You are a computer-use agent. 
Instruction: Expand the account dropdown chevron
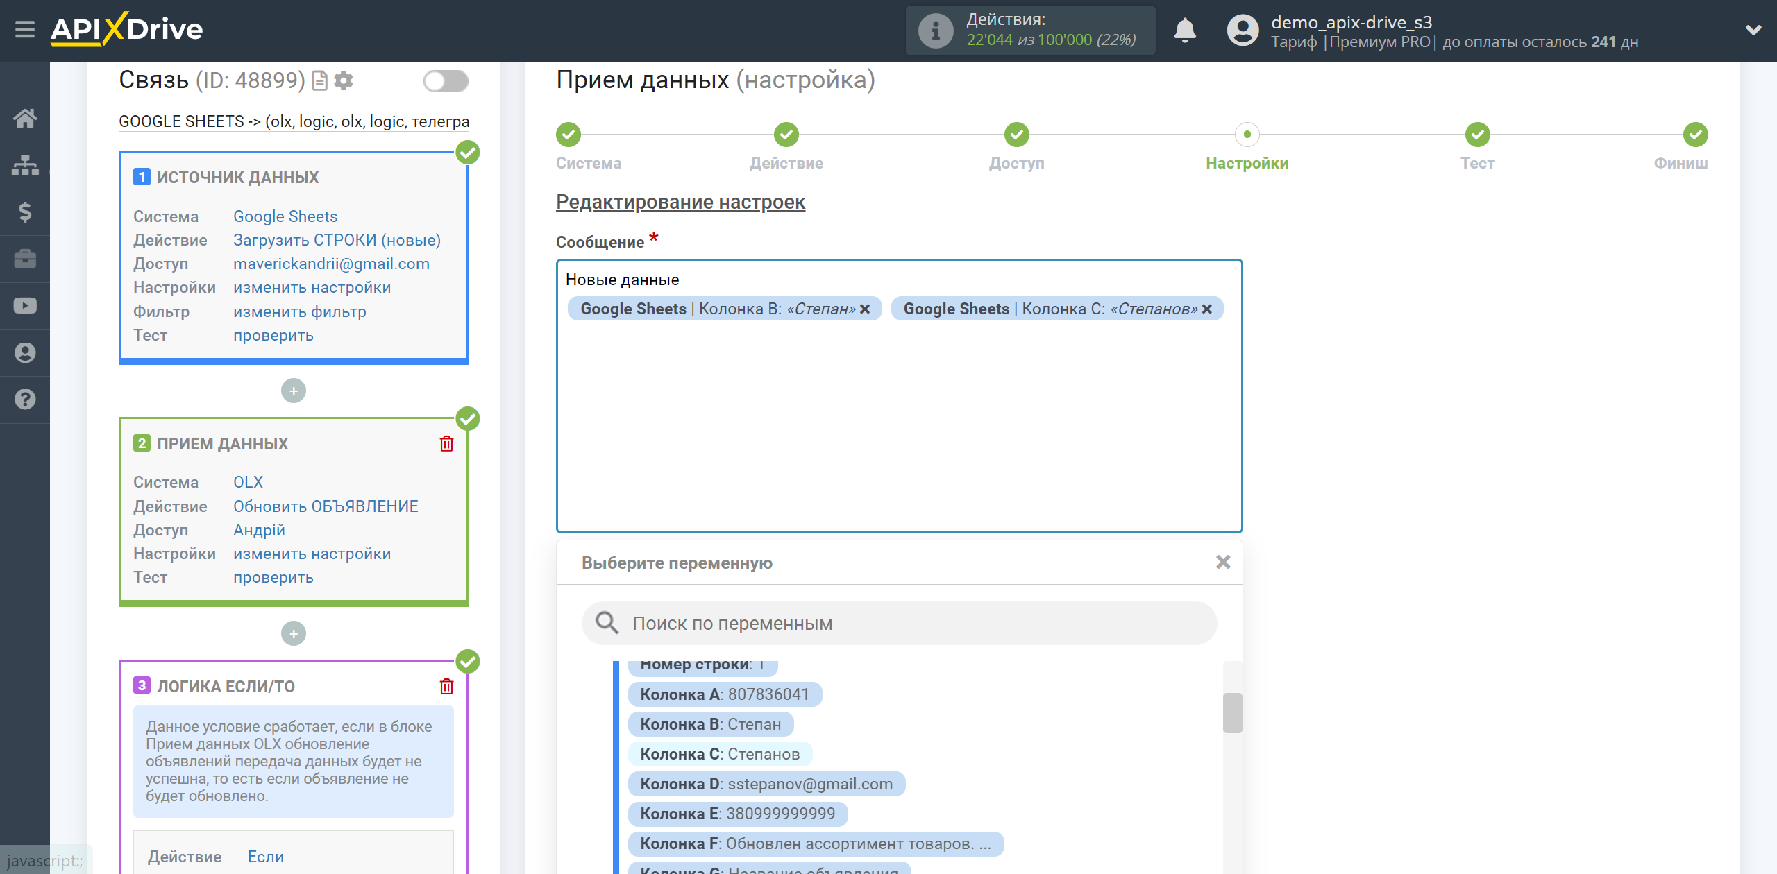pos(1753,30)
